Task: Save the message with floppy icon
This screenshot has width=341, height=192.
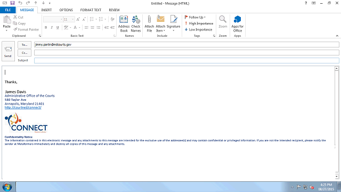Action: [x=12, y=3]
